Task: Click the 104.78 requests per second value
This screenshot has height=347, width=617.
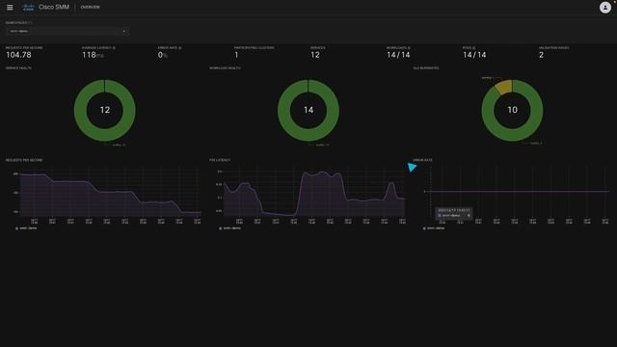Action: pos(18,55)
